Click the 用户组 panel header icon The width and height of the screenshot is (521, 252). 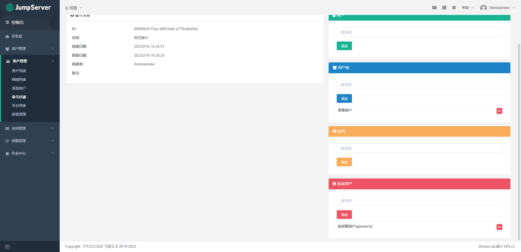click(335, 68)
